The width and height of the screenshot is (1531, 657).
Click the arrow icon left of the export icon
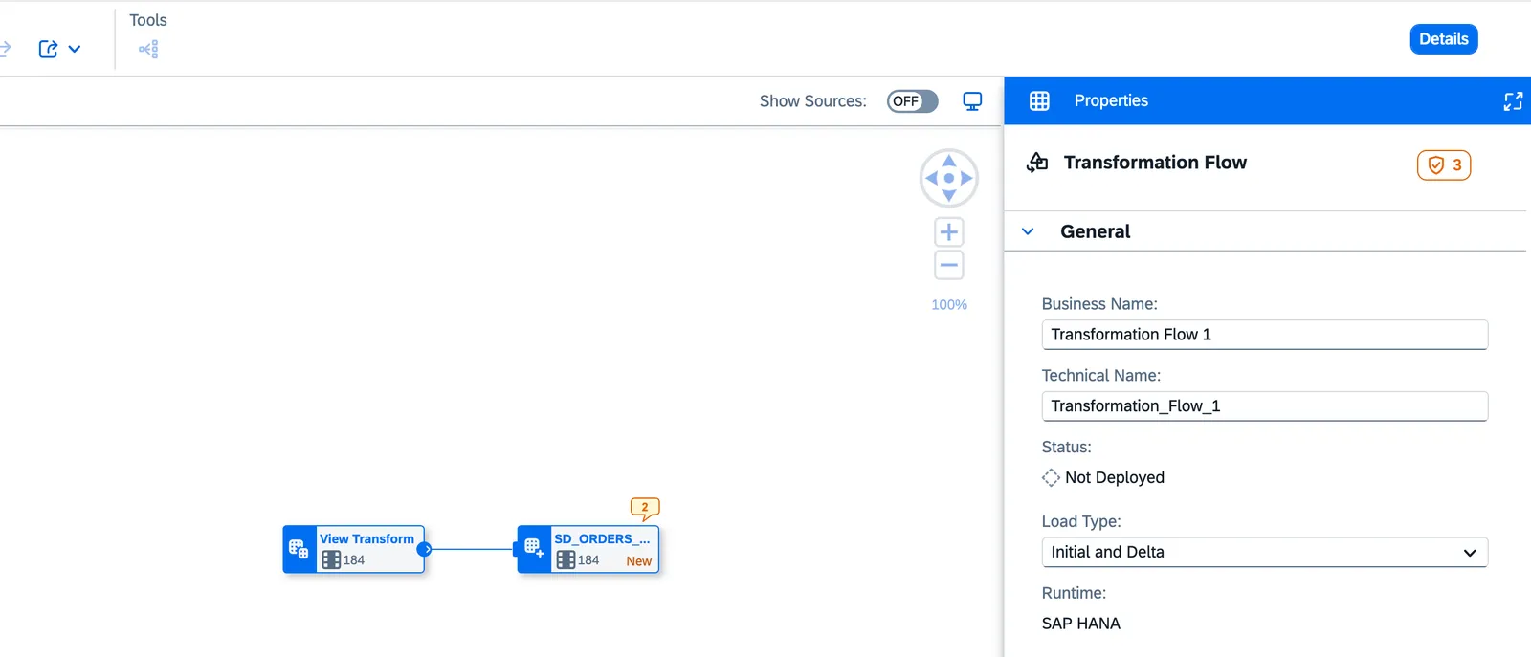point(5,48)
